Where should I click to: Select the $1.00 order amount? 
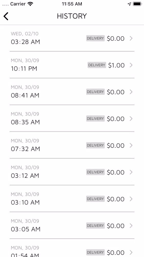(116, 65)
